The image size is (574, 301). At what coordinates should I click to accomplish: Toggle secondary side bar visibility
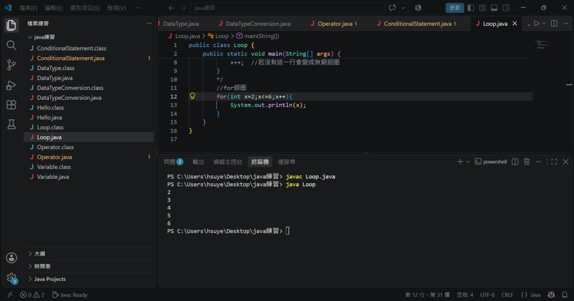click(506, 8)
